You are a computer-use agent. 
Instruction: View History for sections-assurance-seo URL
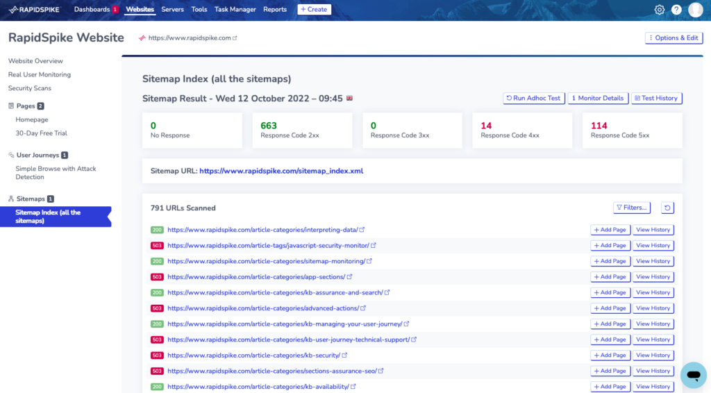point(653,371)
